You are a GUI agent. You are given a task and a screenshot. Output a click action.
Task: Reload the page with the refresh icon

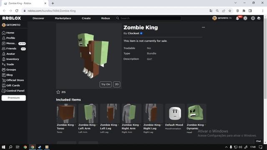point(17,11)
